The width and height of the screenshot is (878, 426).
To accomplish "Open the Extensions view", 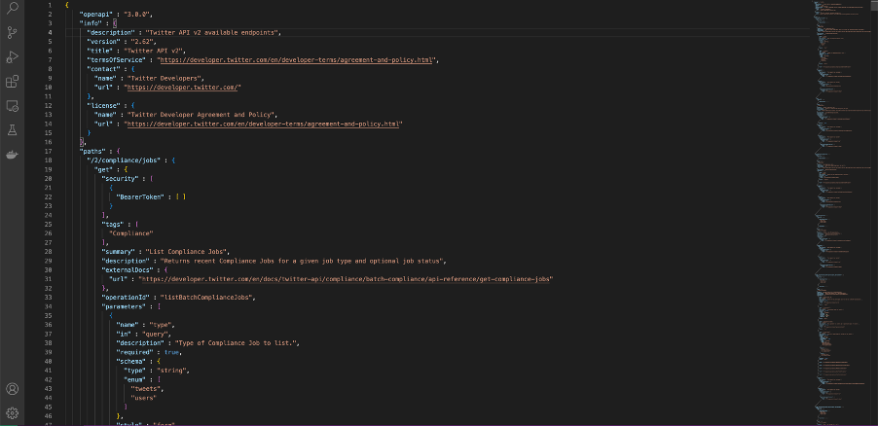I will pos(12,82).
